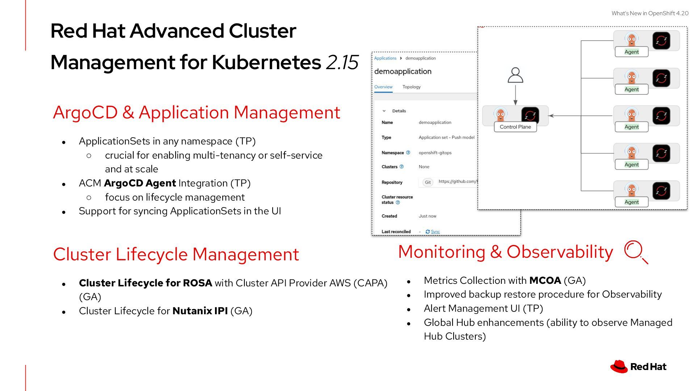This screenshot has width=695, height=391.
Task: Click the Red Hat fedora logo
Action: click(x=619, y=366)
